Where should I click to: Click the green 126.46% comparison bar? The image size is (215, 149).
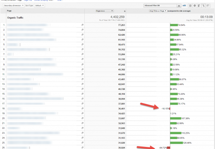(x=177, y=143)
